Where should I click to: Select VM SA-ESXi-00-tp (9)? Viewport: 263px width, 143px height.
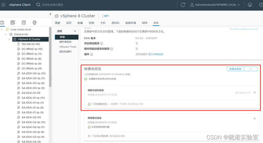pos(33,88)
